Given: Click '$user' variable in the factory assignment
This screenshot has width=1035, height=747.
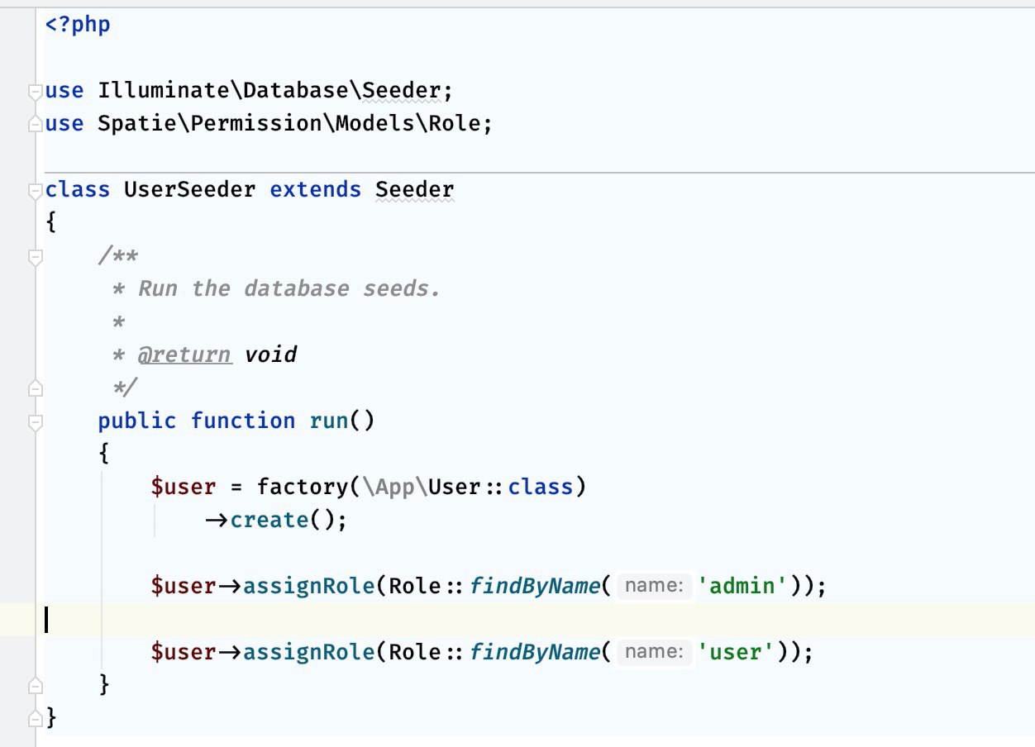Looking at the screenshot, I should point(184,487).
